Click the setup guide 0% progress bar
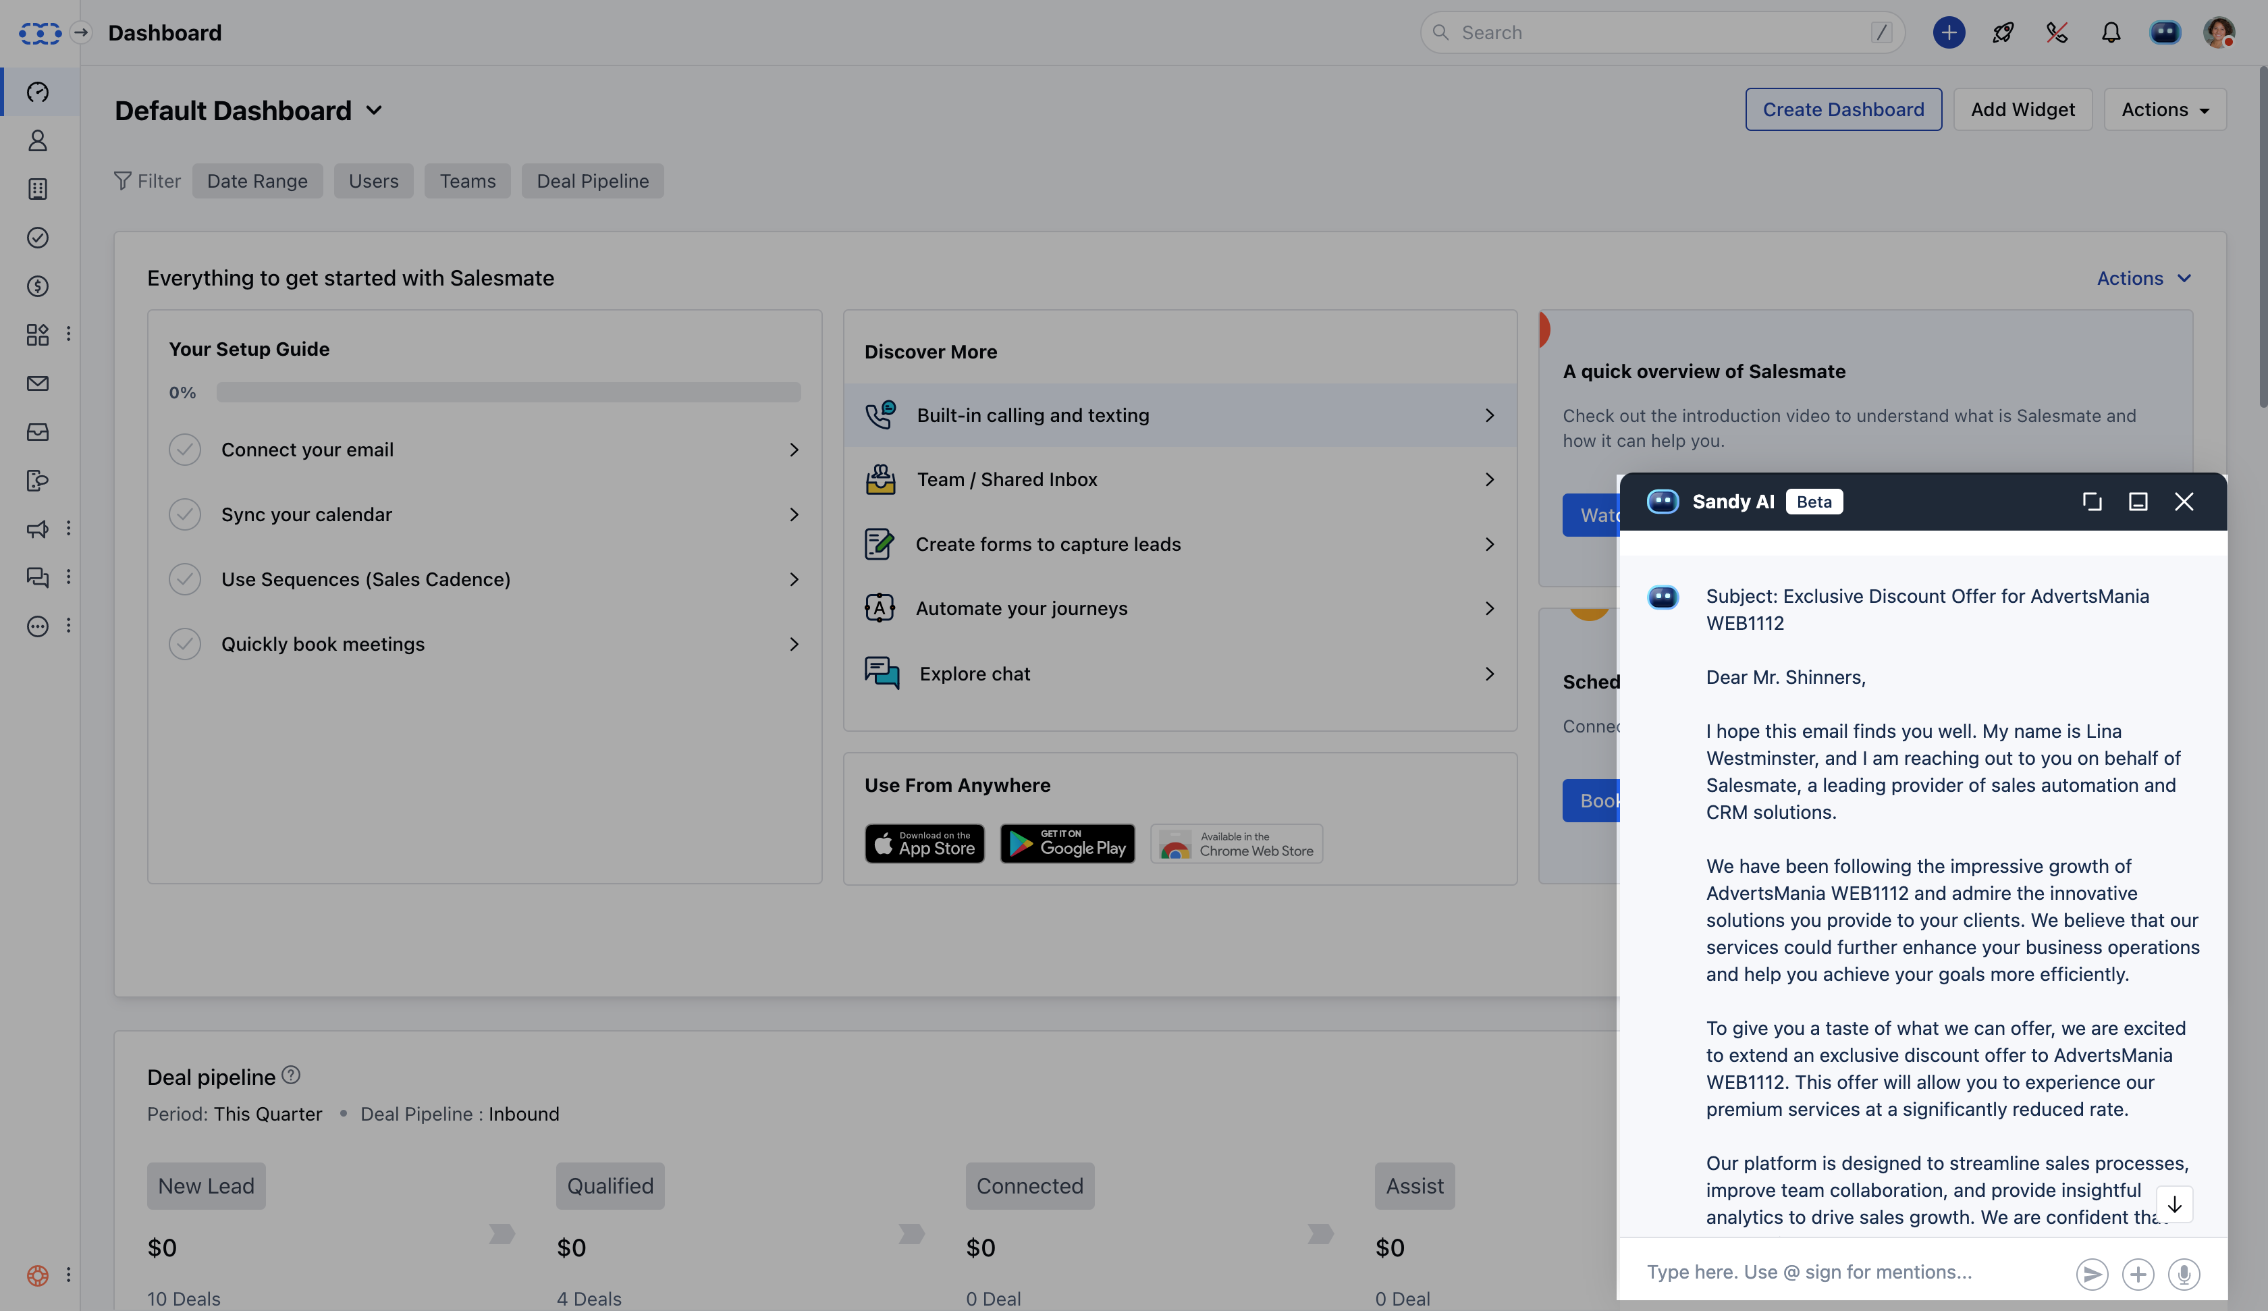This screenshot has height=1311, width=2268. point(508,393)
